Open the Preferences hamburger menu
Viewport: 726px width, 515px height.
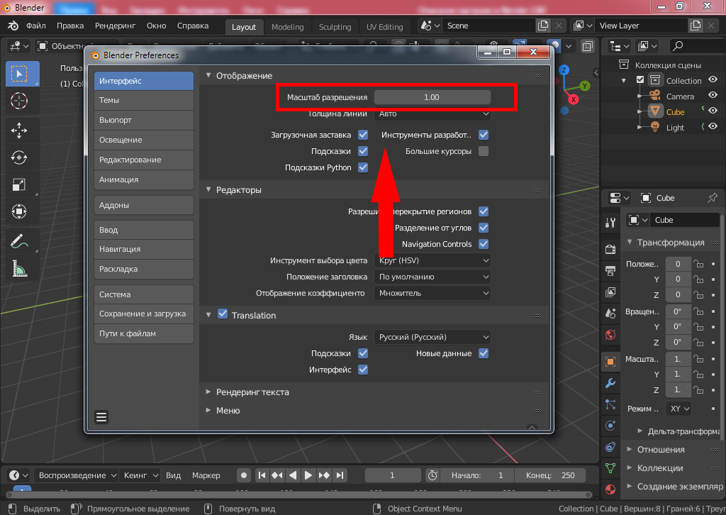101,417
